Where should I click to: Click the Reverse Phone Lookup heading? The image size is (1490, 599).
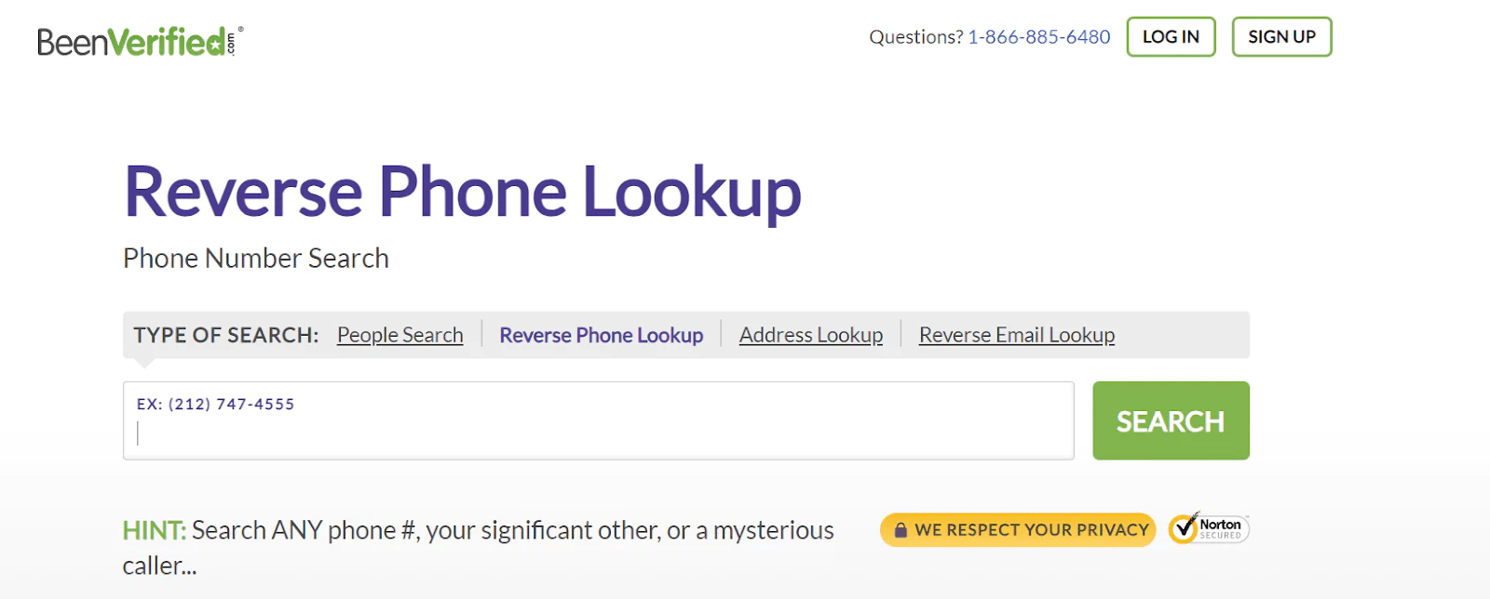tap(462, 193)
